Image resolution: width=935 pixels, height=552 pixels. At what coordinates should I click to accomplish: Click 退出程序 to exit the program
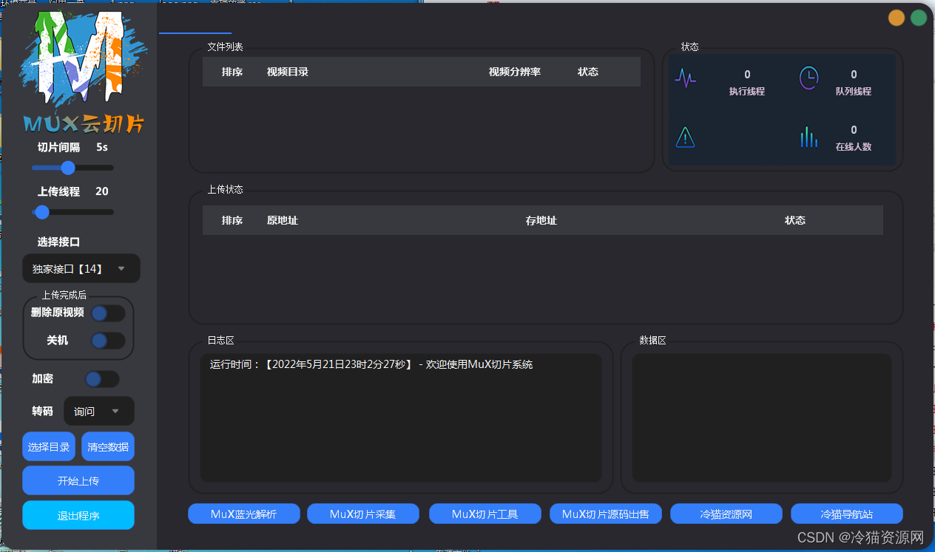[78, 515]
